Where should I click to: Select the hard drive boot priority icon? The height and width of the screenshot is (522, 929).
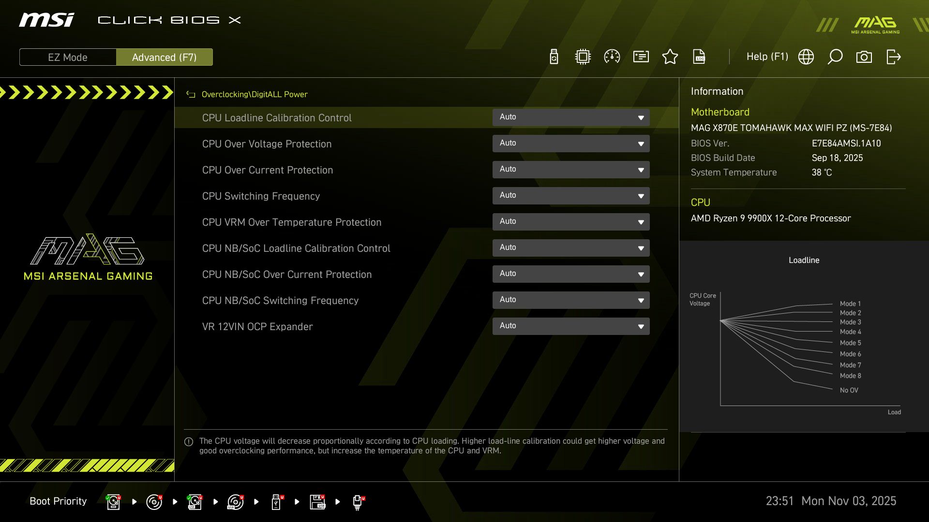click(113, 502)
